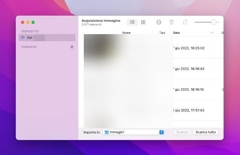Click the rotate image icon
240x155 pixels.
185,22
